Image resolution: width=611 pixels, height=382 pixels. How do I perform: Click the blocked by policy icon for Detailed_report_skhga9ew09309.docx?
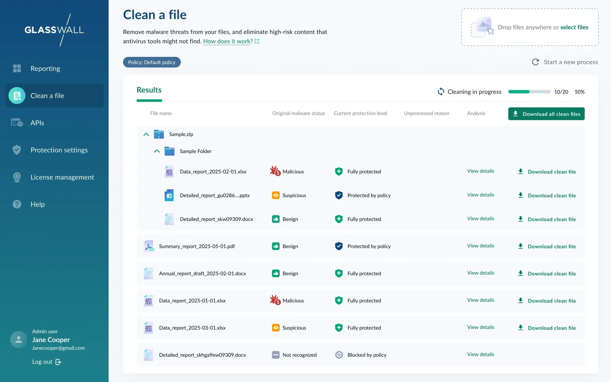(338, 355)
